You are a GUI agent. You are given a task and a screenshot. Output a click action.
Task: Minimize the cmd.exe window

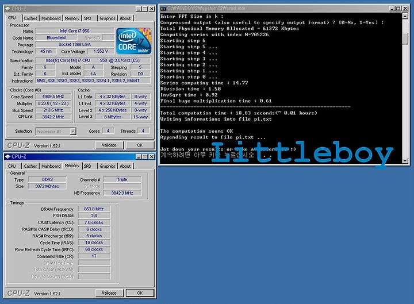tap(392, 9)
